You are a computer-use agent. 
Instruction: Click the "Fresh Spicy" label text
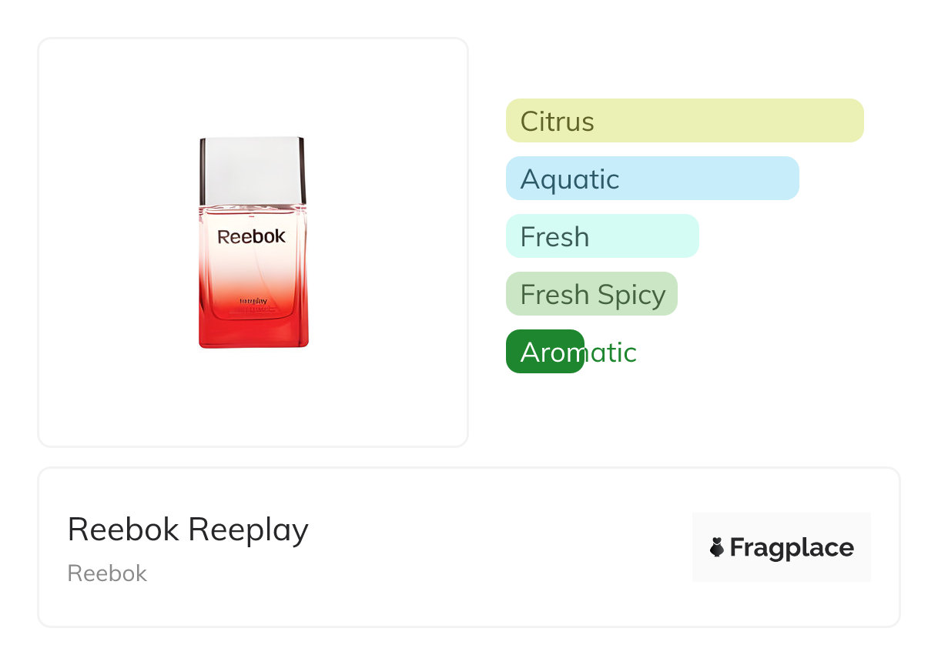pos(592,295)
